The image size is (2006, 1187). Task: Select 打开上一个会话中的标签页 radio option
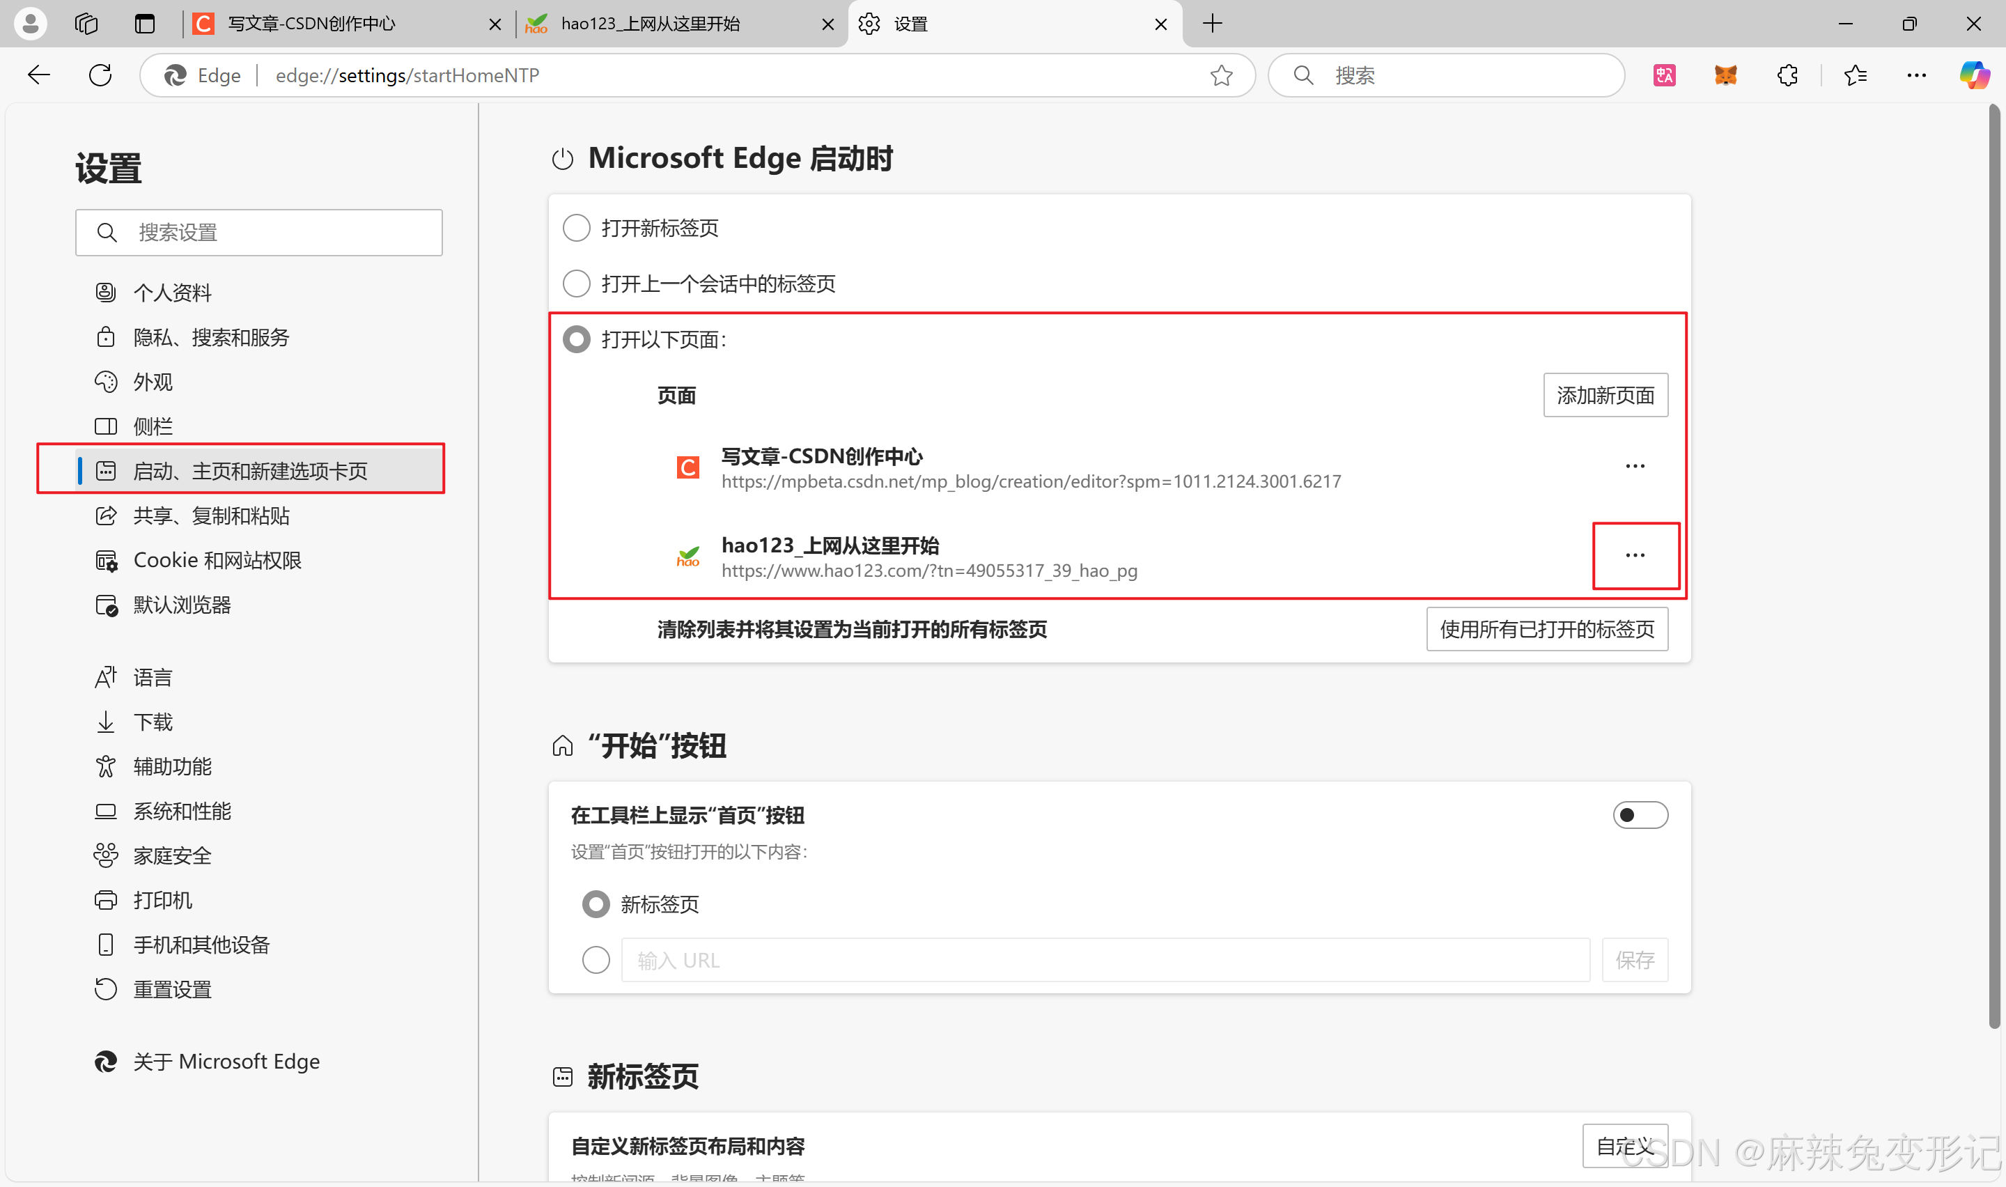tap(577, 283)
